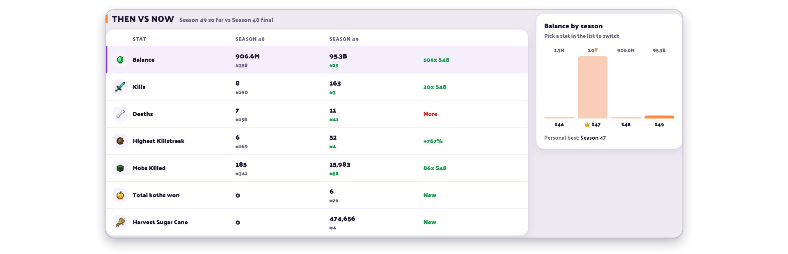Select the Balance stat label
Image resolution: width=788 pixels, height=254 pixels.
point(144,60)
